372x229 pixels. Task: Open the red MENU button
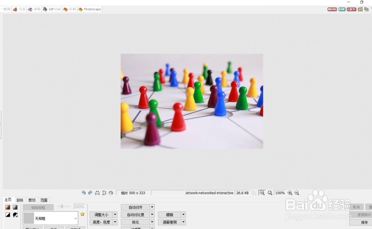tap(332, 9)
